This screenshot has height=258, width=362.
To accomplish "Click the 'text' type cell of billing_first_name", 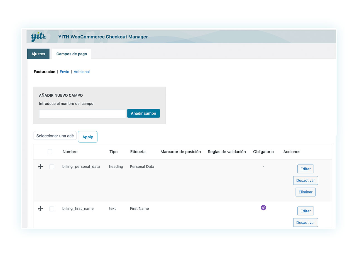I will click(x=112, y=208).
